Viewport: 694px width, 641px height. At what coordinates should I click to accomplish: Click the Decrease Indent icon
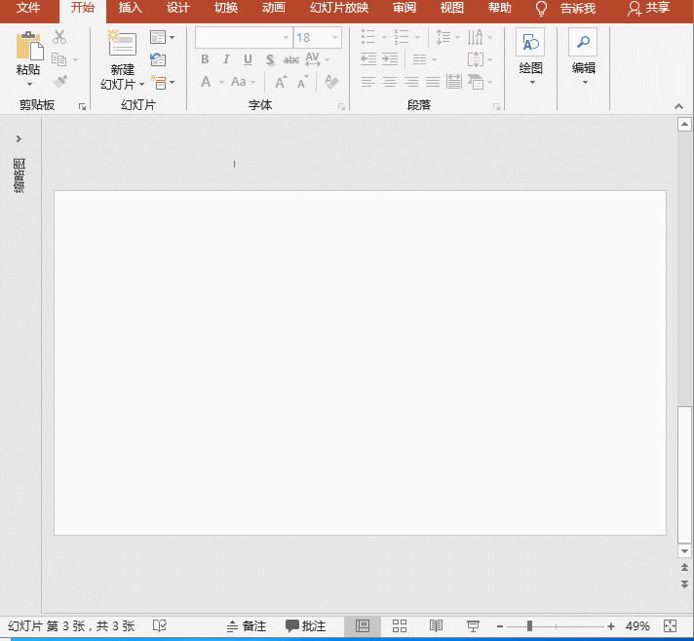point(368,59)
